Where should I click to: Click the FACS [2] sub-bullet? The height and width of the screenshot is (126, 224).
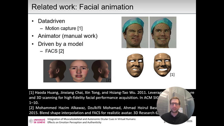point(55,51)
